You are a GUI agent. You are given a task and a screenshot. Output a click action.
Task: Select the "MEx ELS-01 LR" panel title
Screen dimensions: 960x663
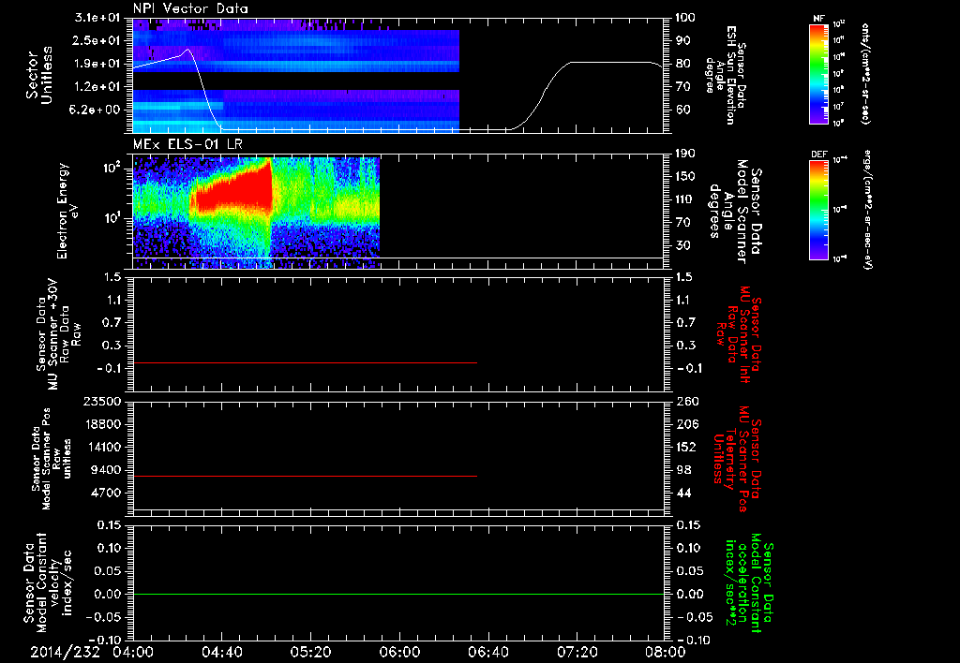tap(187, 145)
